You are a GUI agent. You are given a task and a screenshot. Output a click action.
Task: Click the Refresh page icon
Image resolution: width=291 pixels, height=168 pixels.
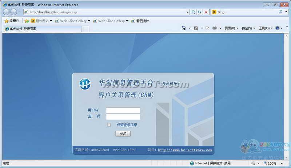[199, 12]
